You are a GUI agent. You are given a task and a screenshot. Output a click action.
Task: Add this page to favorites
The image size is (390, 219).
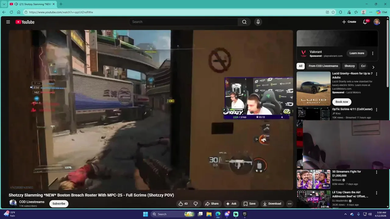[x=333, y=12]
